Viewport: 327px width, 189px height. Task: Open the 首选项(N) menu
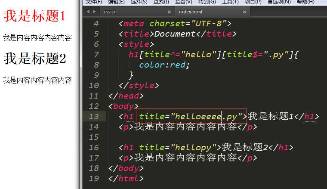(279, 2)
